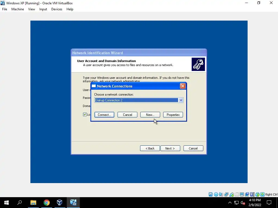Screen dimensions: 278x208
Task: Click the CPU virtualization status icon
Action: click(252, 194)
